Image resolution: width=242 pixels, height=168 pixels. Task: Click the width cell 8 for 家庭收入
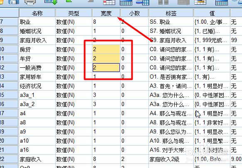pos(106,159)
